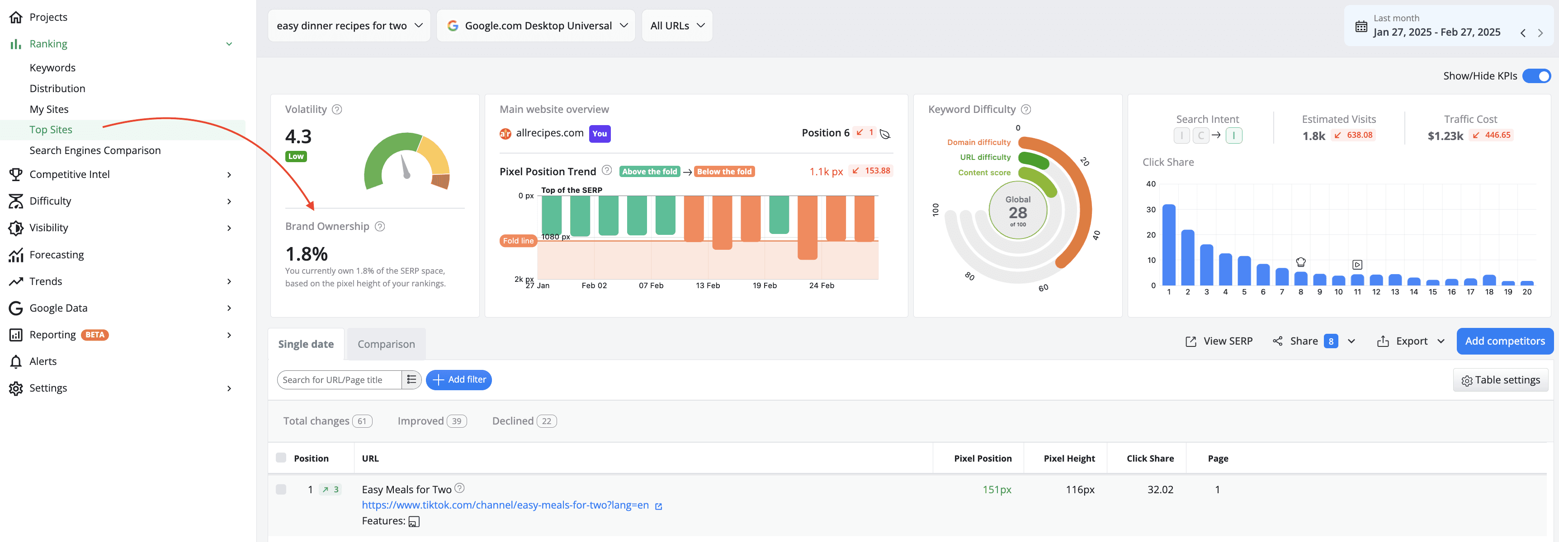Image resolution: width=1559 pixels, height=542 pixels.
Task: Open Keyword Difficulty help icon
Action: pos(1026,109)
